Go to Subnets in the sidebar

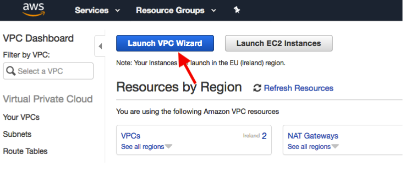[17, 134]
